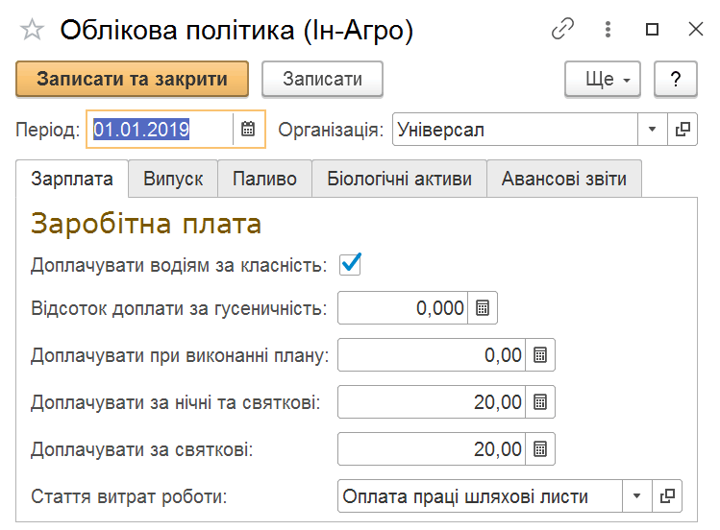The width and height of the screenshot is (720, 530).
Task: Focus the Доплачувати при виконанні плану value
Action: (432, 355)
